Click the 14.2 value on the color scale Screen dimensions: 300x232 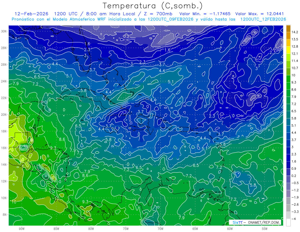coord(295,32)
